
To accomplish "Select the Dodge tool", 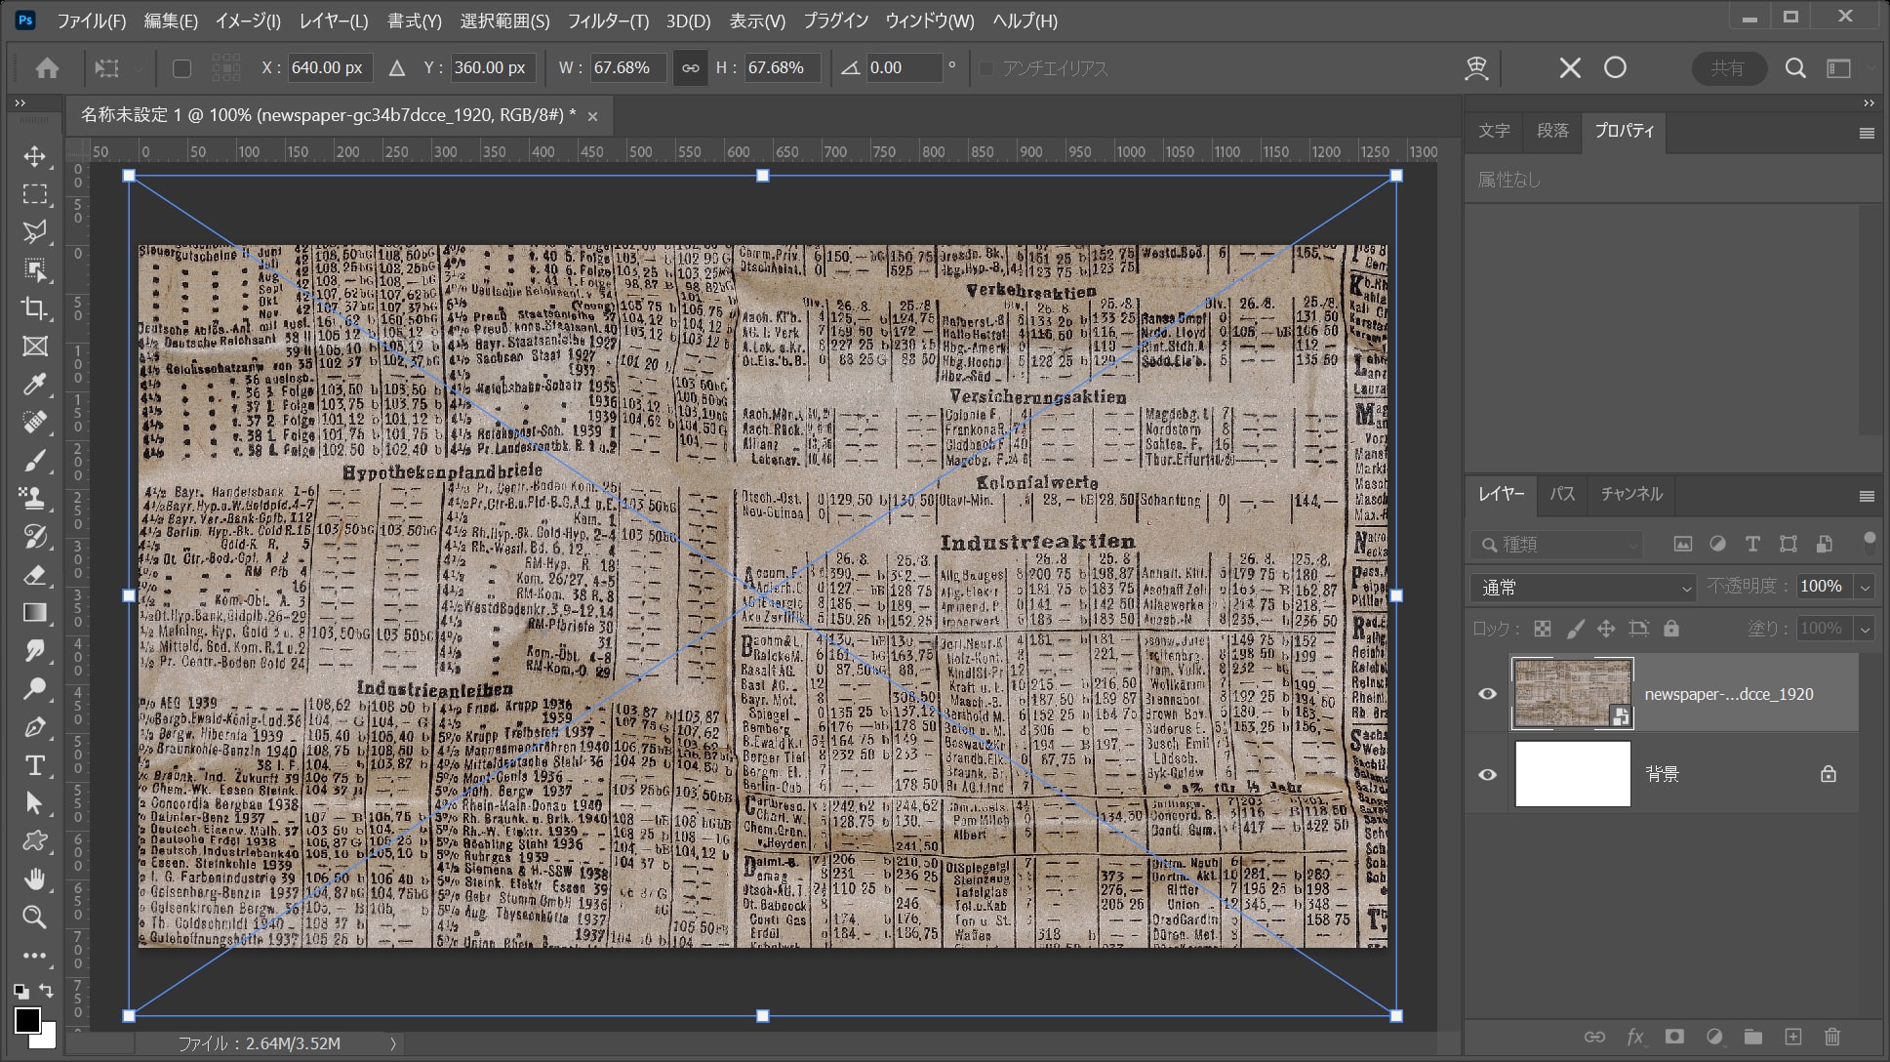I will [35, 689].
